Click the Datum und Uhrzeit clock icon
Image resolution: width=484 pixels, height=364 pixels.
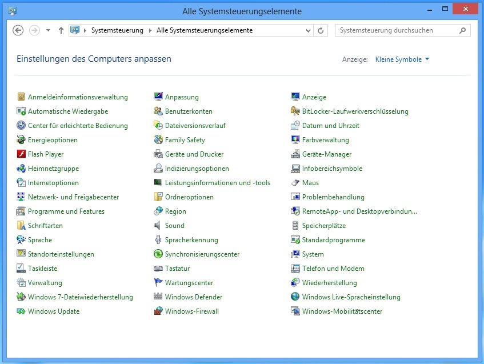(x=295, y=125)
